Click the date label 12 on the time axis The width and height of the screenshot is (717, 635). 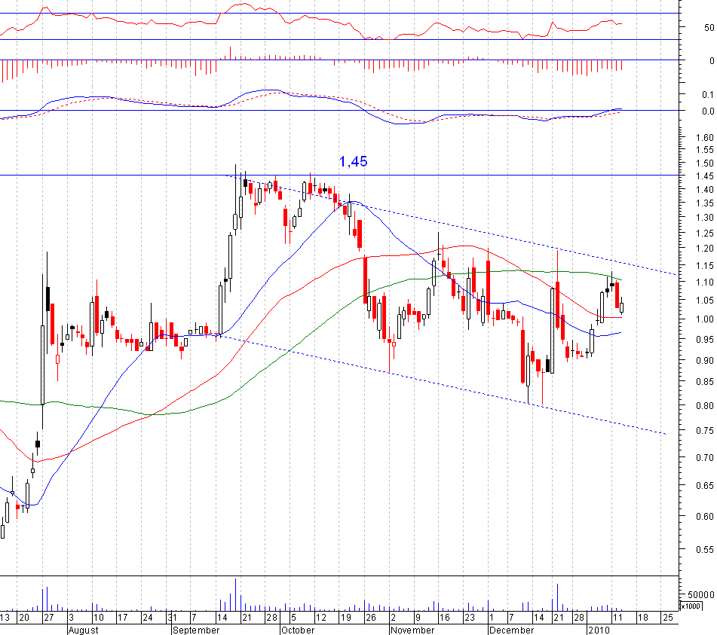tap(321, 618)
